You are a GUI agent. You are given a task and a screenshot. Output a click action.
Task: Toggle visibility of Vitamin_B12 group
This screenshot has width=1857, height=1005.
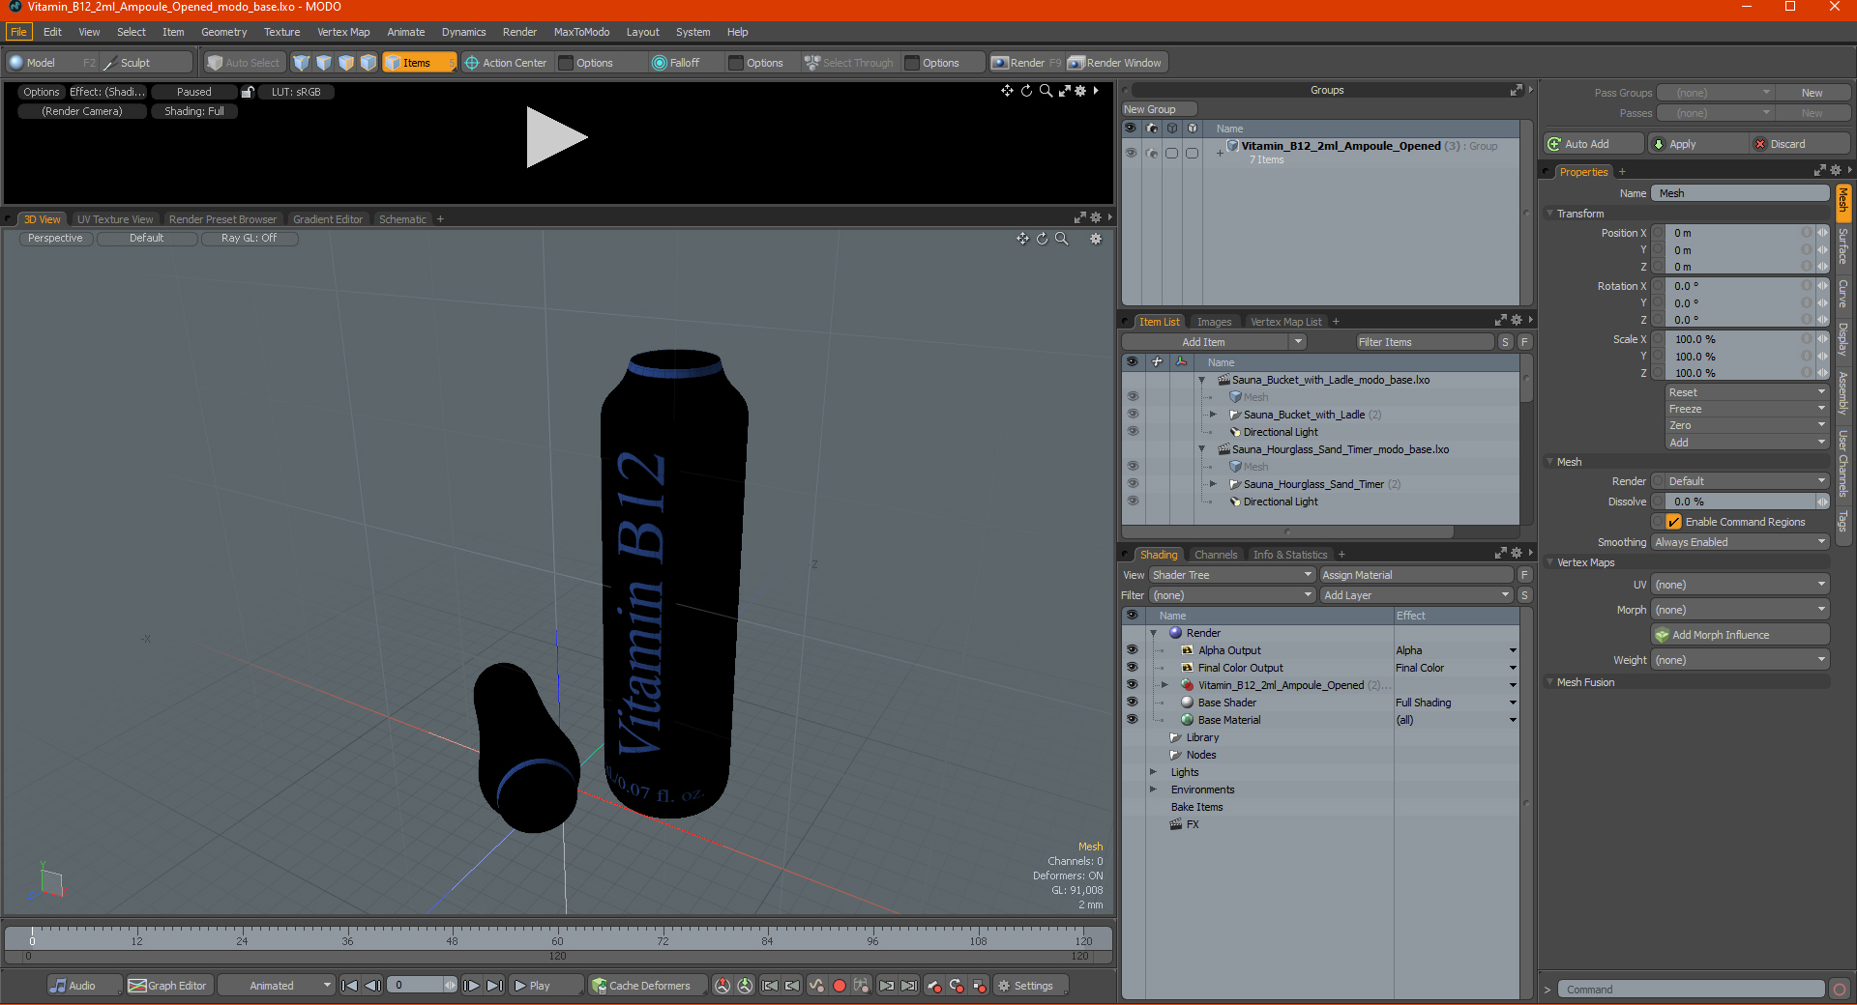(1130, 153)
